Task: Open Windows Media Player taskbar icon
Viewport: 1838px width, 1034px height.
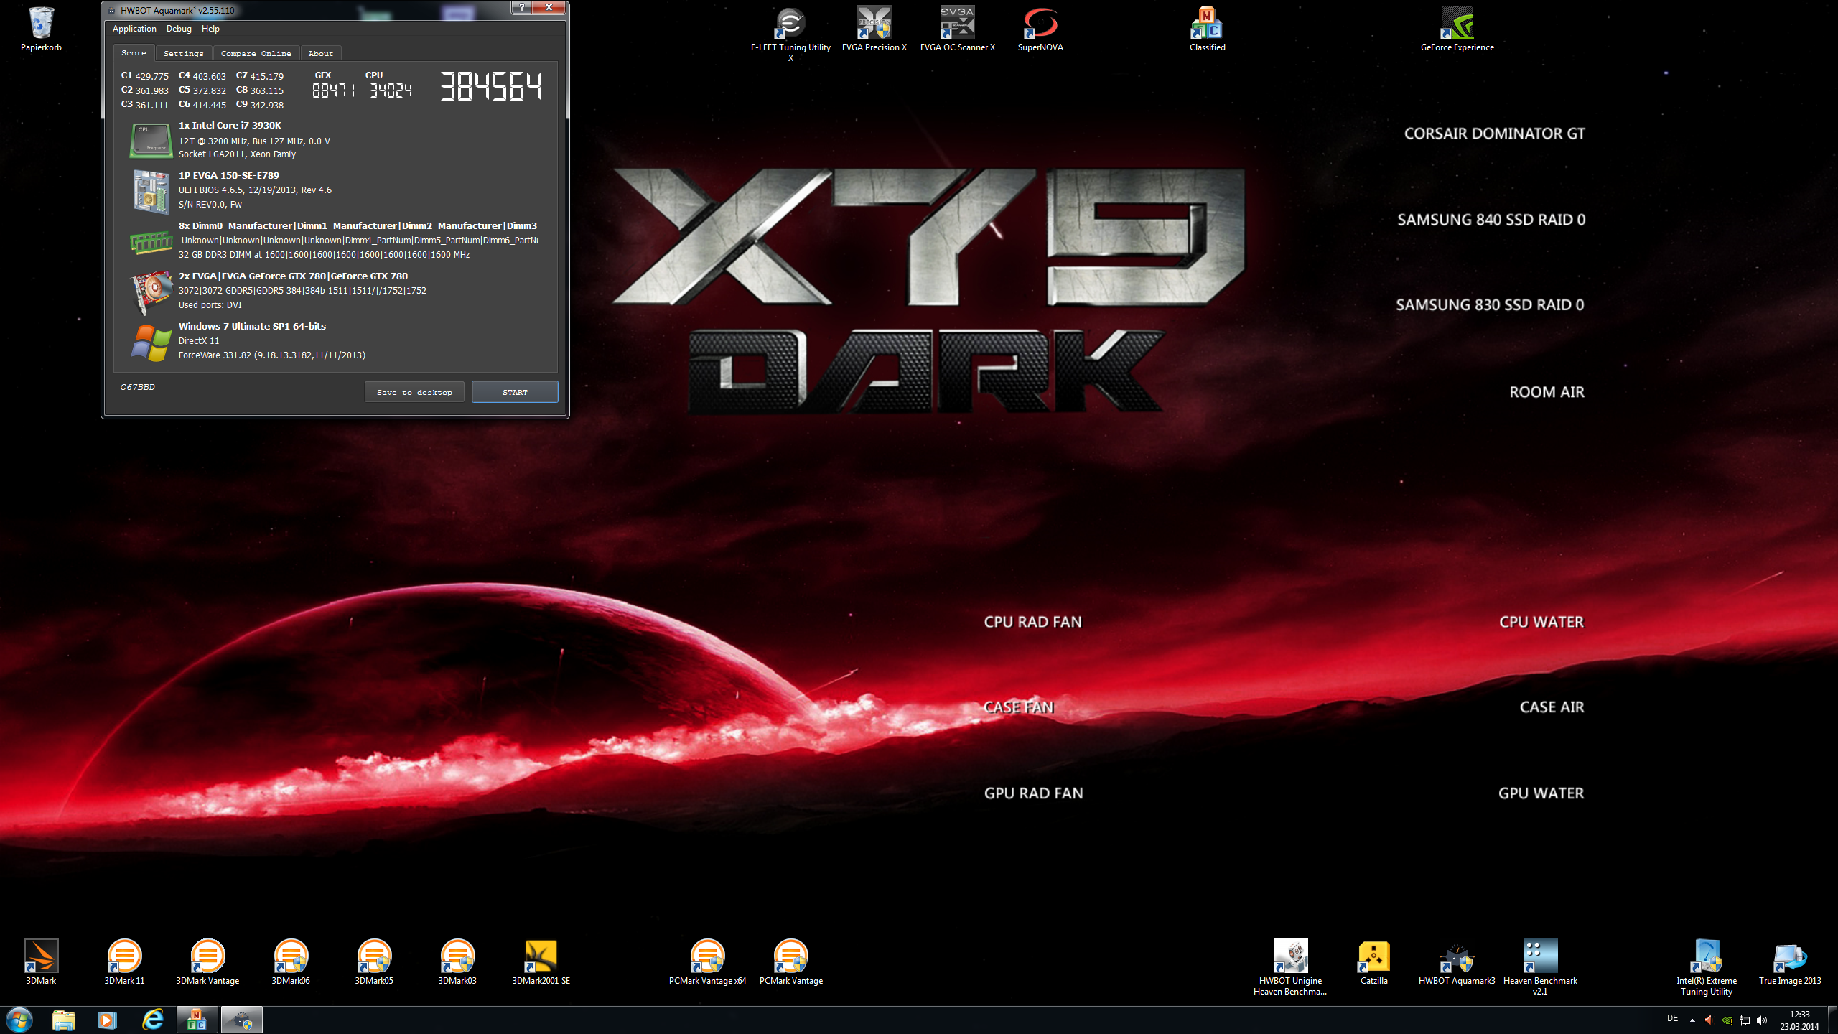Action: pos(108,1020)
